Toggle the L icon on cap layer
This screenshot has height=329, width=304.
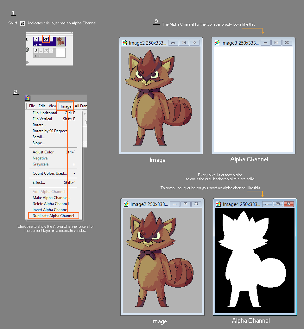(41, 51)
